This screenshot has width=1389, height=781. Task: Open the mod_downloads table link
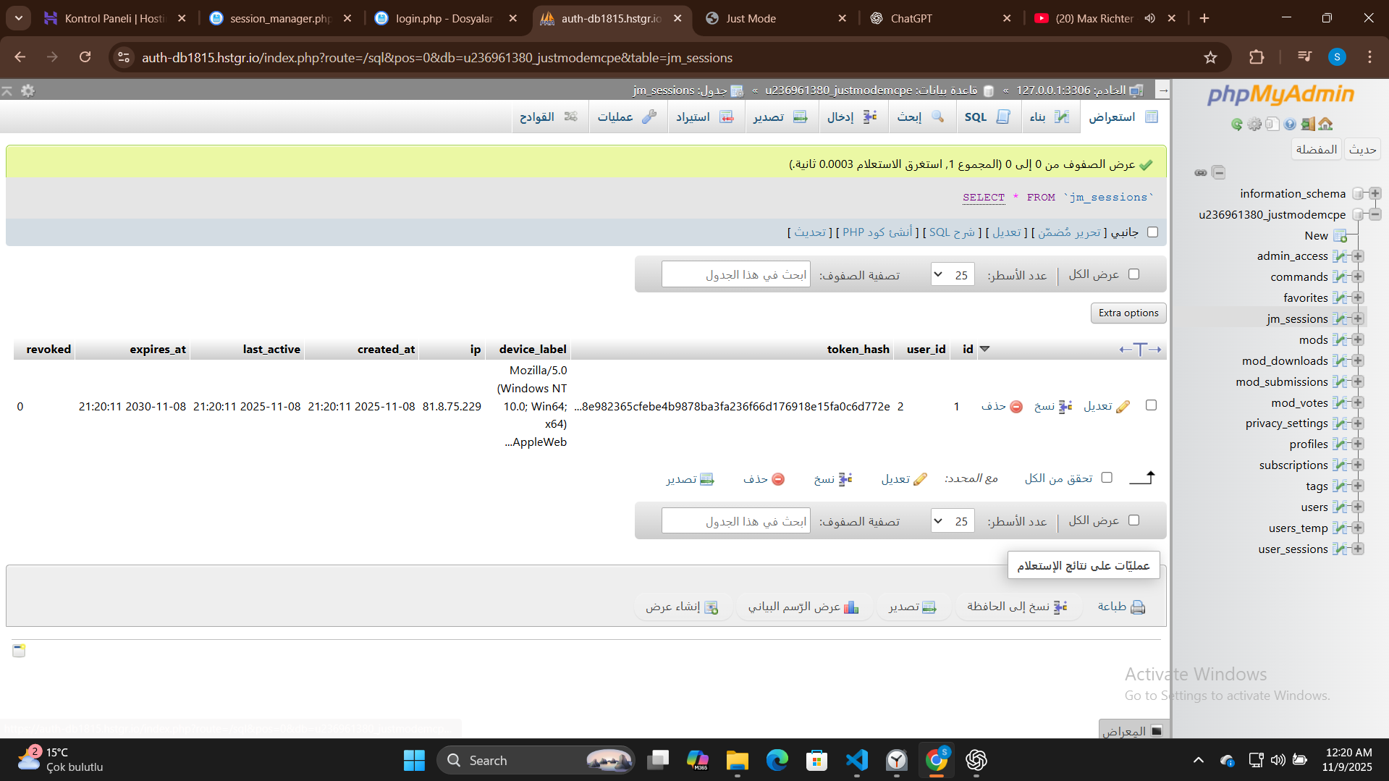[x=1284, y=360]
